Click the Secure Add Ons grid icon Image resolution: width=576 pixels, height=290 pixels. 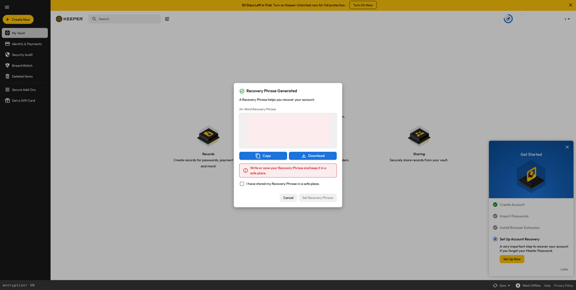(x=7, y=89)
